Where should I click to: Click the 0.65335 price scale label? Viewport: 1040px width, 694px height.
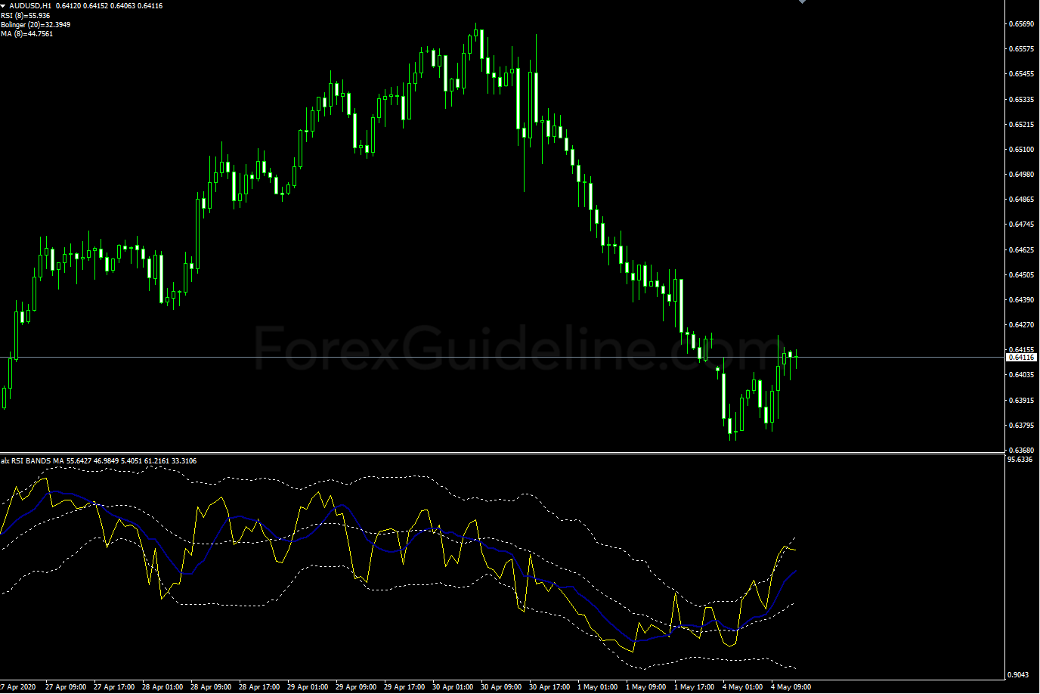1021,100
